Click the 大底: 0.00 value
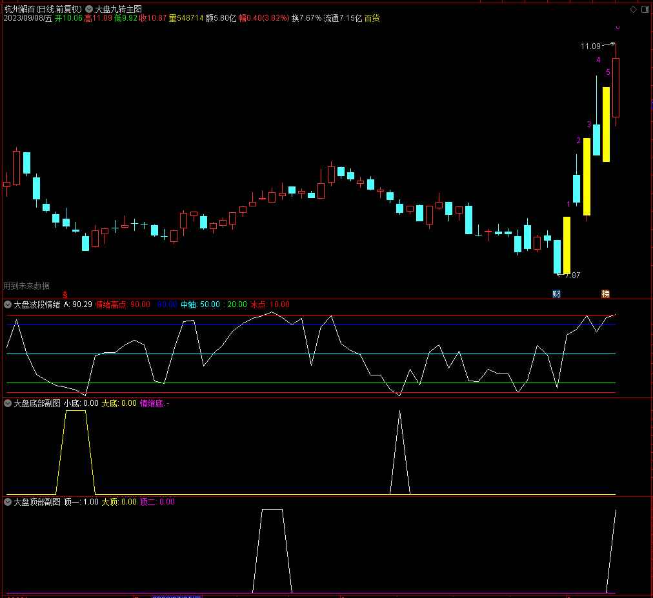 click(x=119, y=403)
